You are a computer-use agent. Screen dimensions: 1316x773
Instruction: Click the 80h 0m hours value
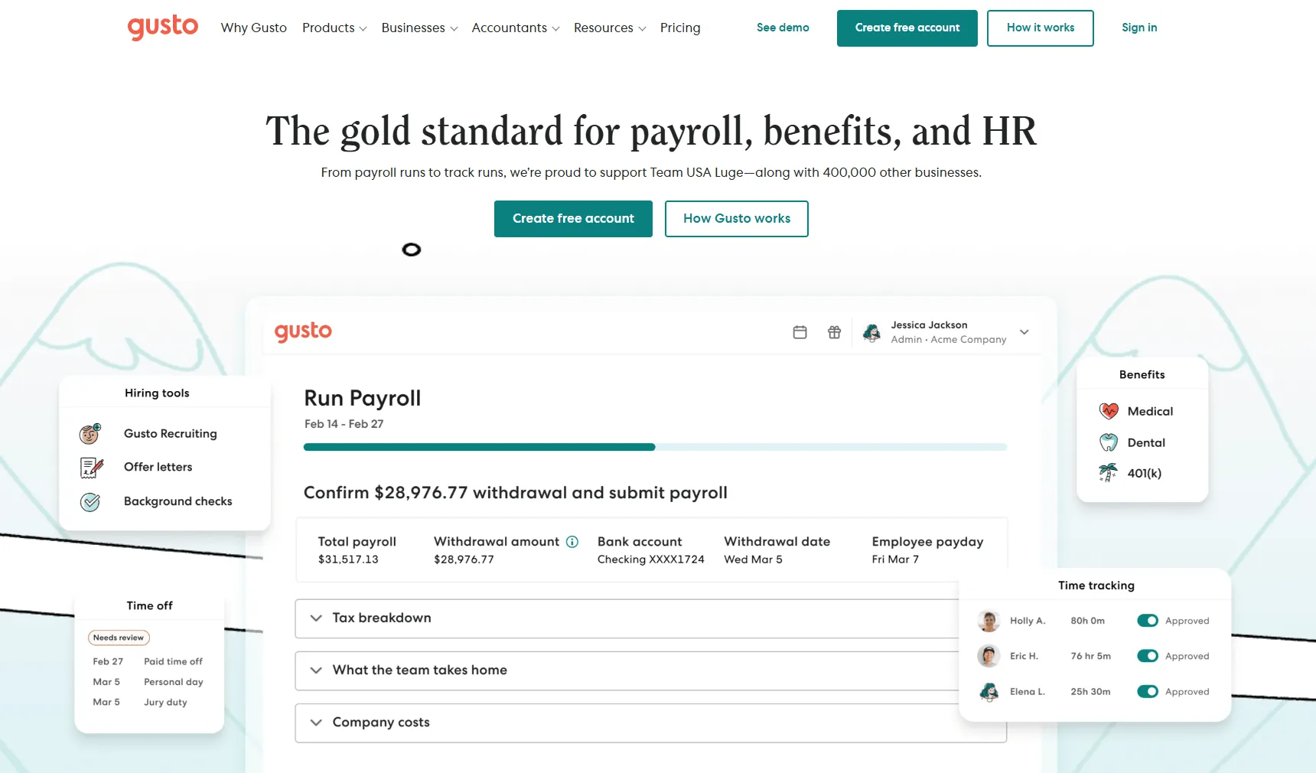(1087, 621)
